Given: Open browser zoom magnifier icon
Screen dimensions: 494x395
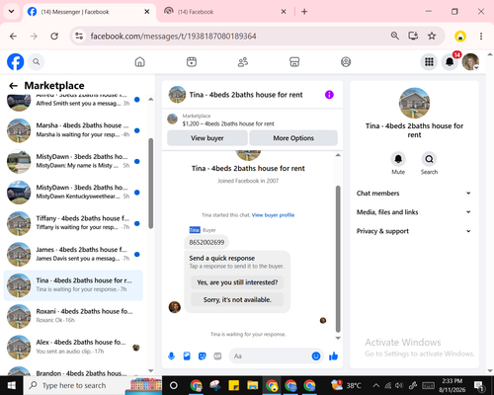Looking at the screenshot, I should (x=394, y=36).
